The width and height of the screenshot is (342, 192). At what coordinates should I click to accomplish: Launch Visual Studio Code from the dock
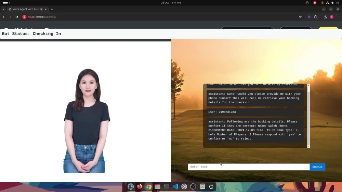click(x=175, y=187)
